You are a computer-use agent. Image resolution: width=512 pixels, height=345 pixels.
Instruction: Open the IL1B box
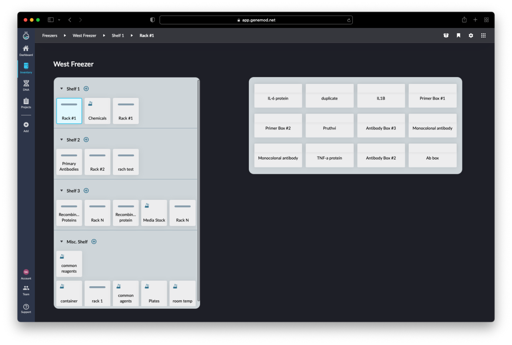(381, 96)
